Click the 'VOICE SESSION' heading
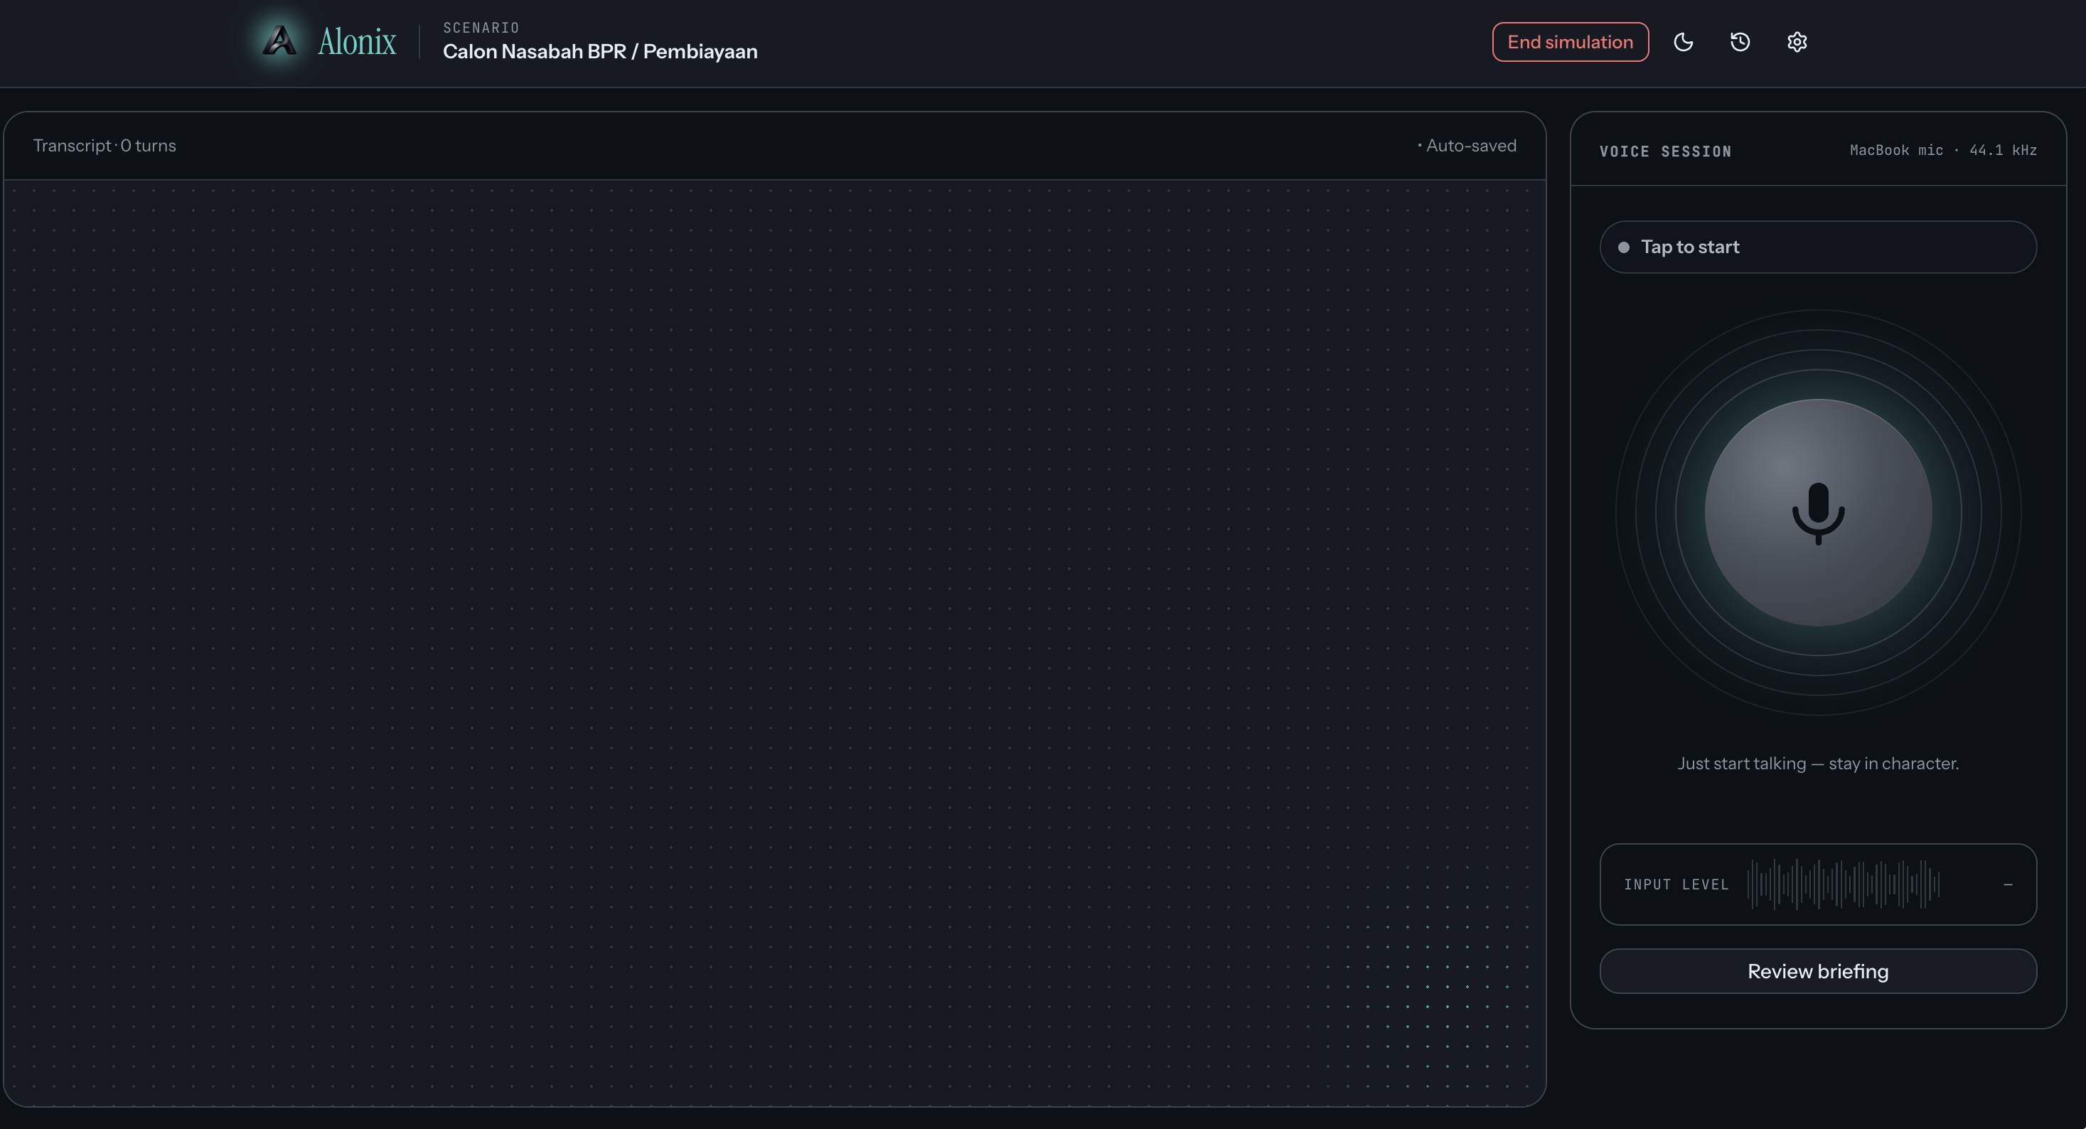The image size is (2086, 1129). (1665, 151)
